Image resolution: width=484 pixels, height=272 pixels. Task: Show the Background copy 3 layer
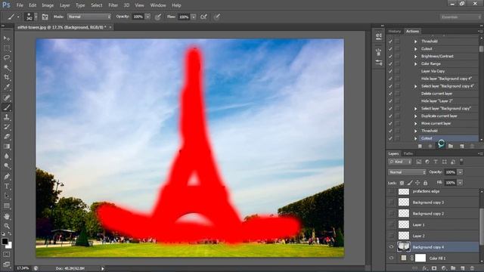coord(392,202)
